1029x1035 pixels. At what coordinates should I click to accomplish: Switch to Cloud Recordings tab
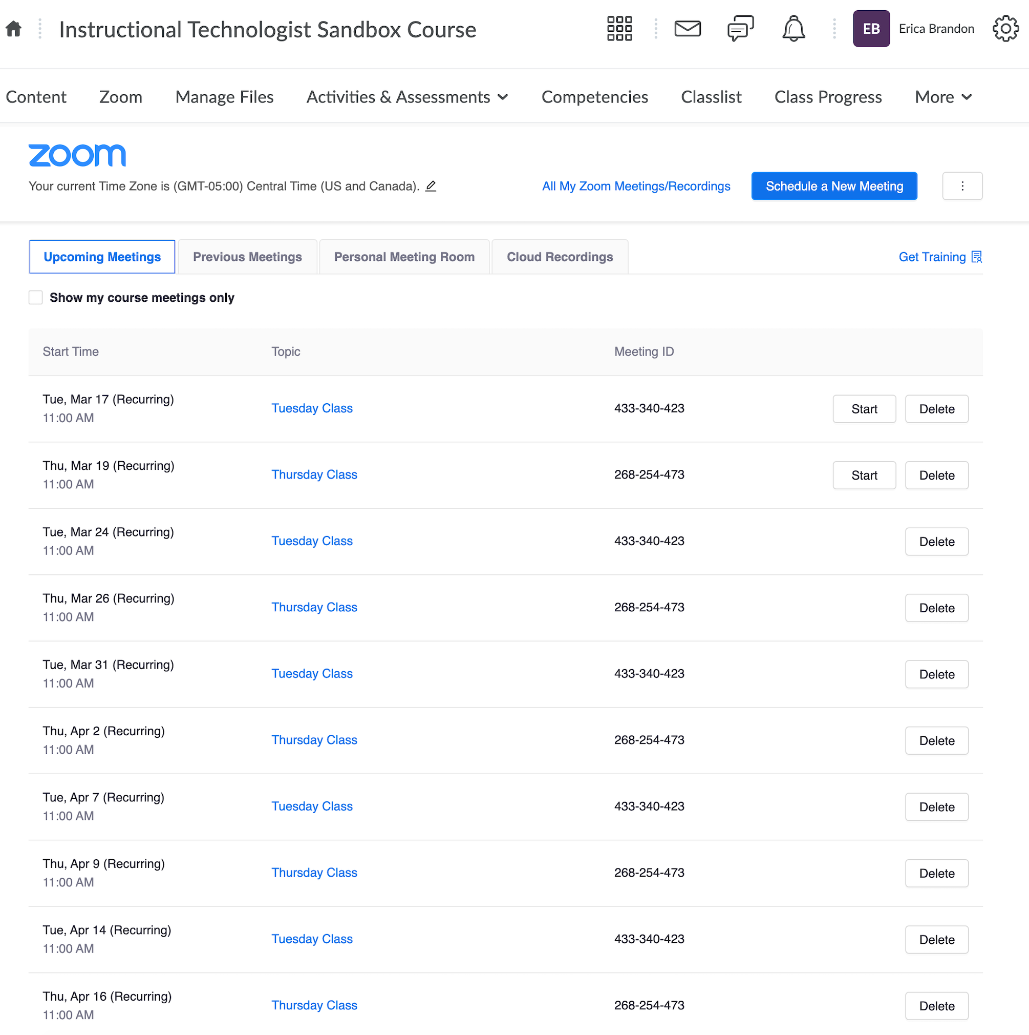560,257
